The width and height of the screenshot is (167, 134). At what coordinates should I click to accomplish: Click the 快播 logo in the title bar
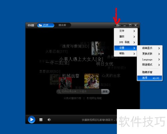click(31, 25)
